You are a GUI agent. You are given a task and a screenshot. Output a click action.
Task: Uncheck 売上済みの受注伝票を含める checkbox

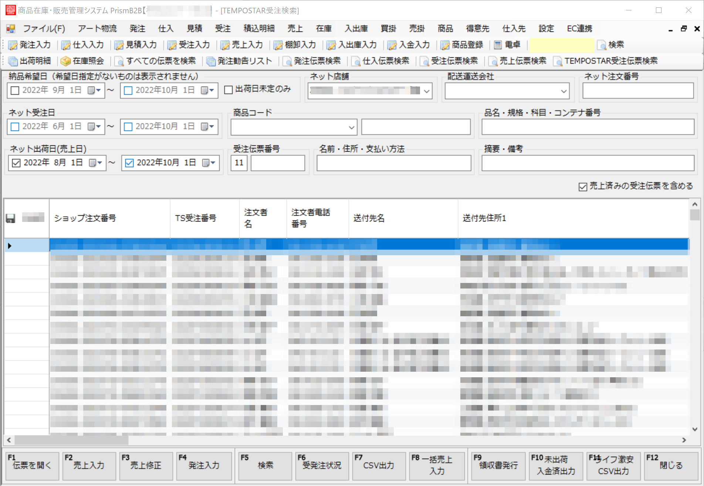(x=583, y=187)
